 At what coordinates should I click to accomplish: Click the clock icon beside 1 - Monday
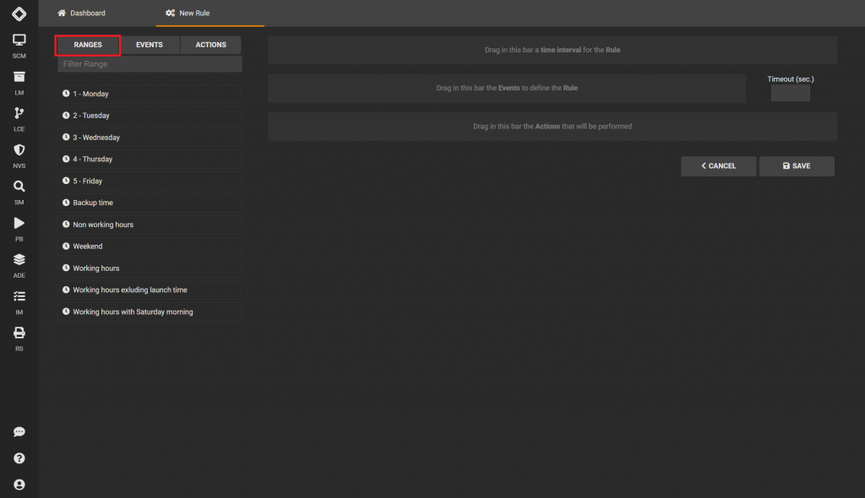pyautogui.click(x=66, y=94)
